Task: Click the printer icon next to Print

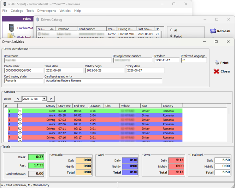Action: 217,62
